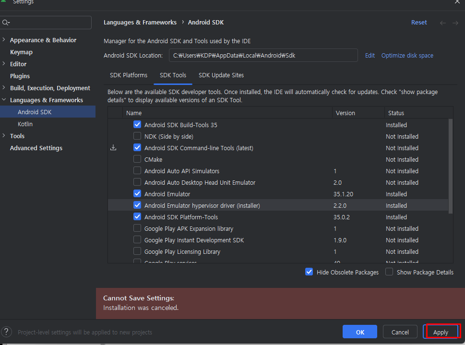Select the version 35.0.2 cell
Viewport: 465px width, 345px height.
341,217
